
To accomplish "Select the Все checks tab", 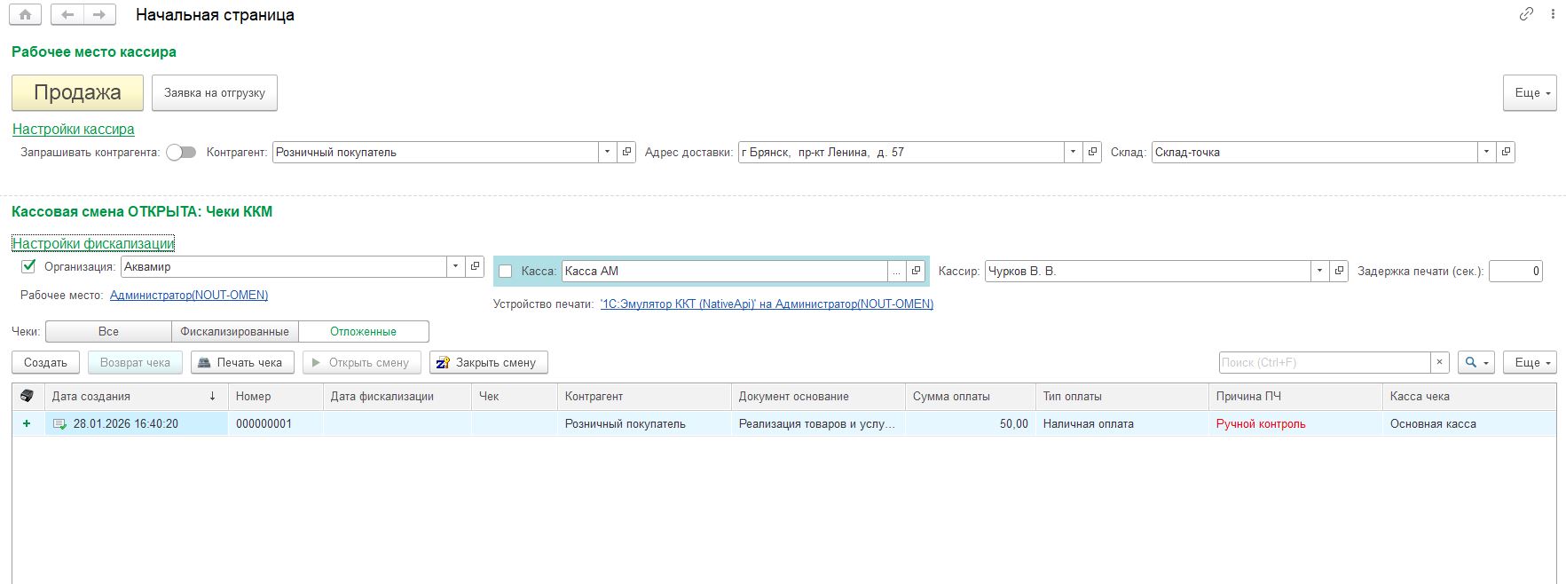I will point(108,331).
